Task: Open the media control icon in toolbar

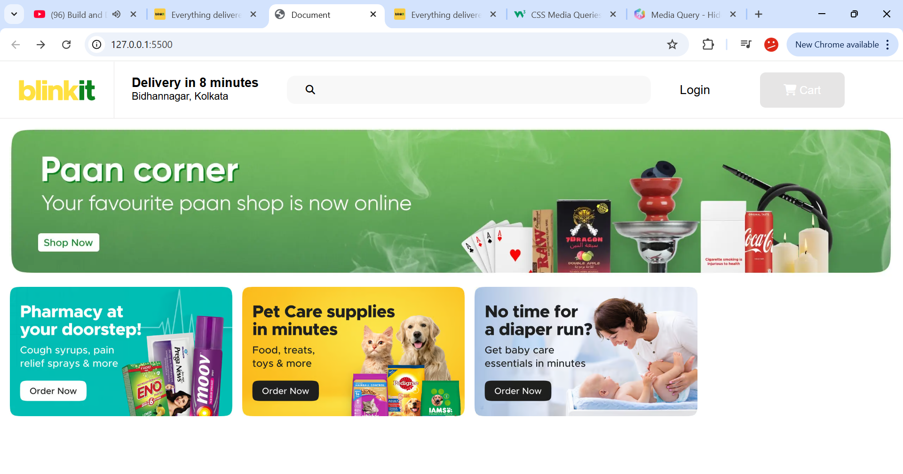Action: tap(746, 44)
